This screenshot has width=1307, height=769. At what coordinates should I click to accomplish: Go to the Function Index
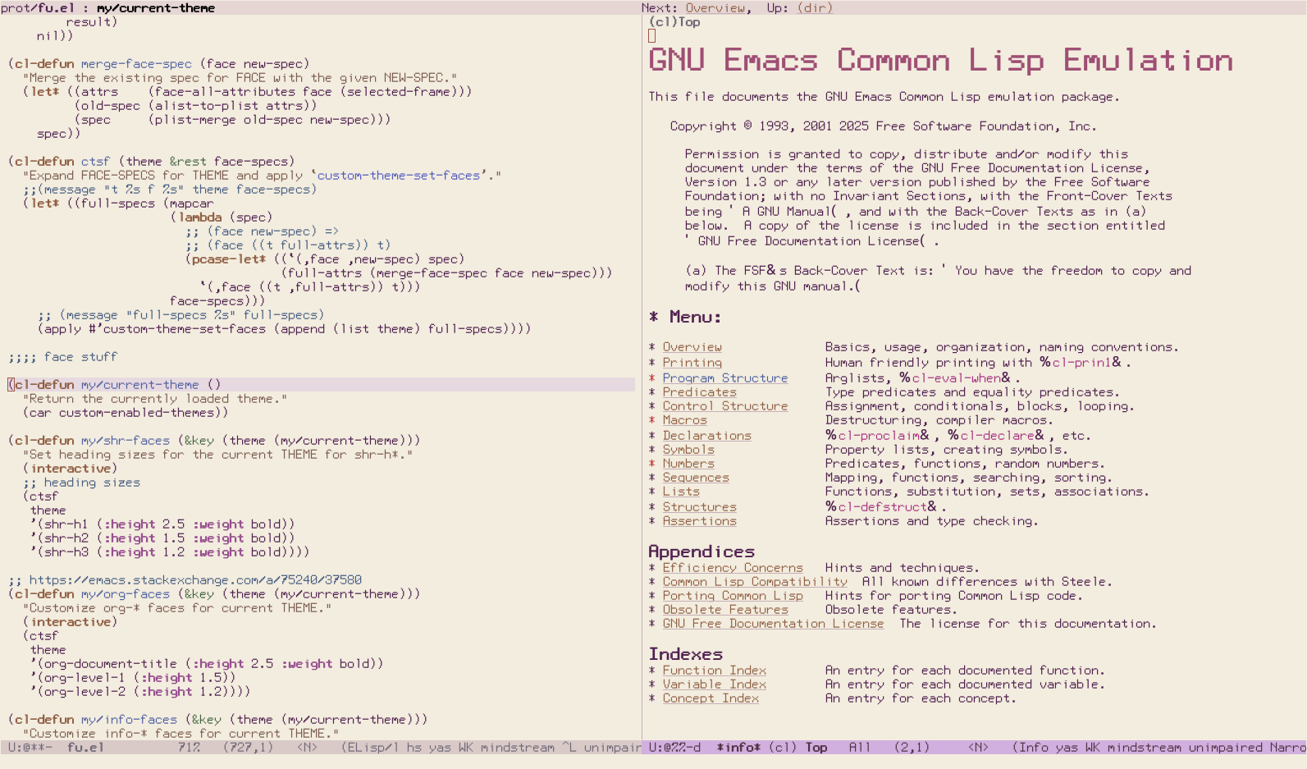[714, 670]
